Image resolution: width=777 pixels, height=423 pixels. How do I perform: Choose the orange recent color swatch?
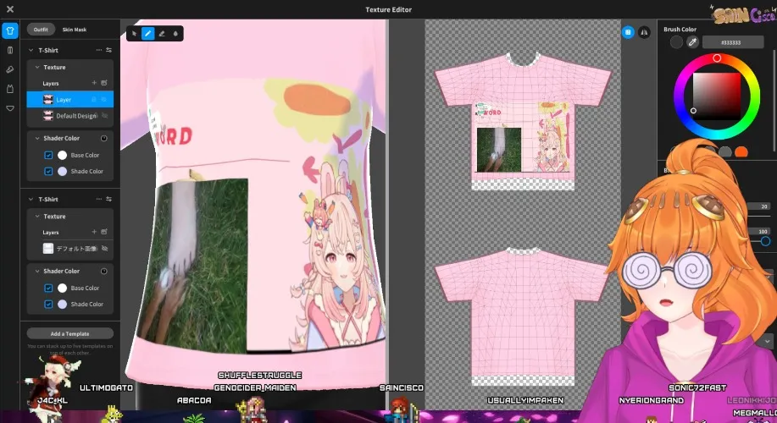(x=741, y=152)
